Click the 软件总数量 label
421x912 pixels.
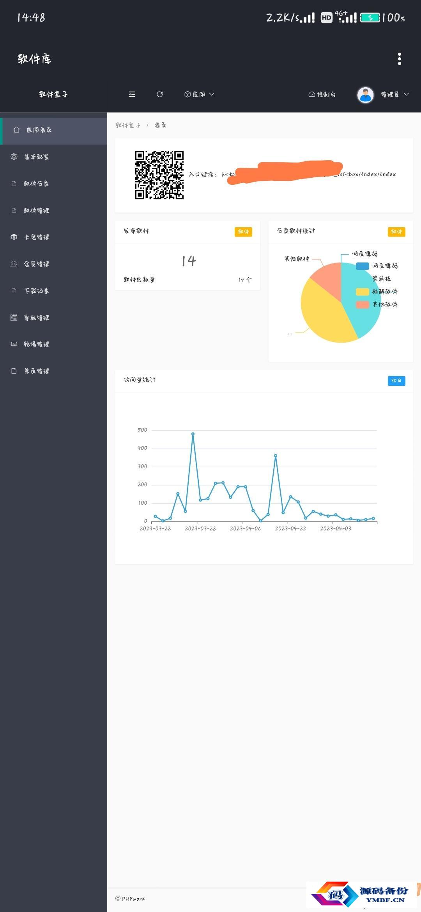point(139,279)
